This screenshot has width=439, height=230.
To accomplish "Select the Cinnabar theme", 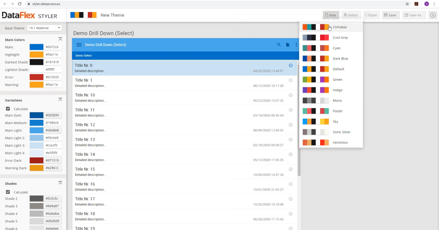I will click(331, 27).
